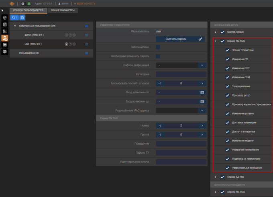Click the sliders settings icon in the sidebar
This screenshot has width=273, height=197.
pyautogui.click(x=5, y=31)
